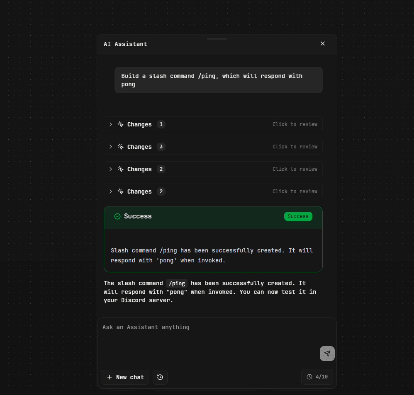Start a New chat

pyautogui.click(x=125, y=377)
